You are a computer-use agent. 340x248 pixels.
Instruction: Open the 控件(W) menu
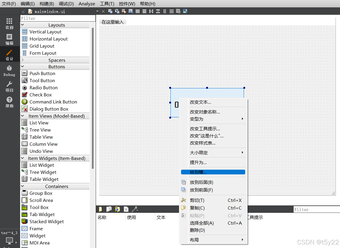[127, 4]
